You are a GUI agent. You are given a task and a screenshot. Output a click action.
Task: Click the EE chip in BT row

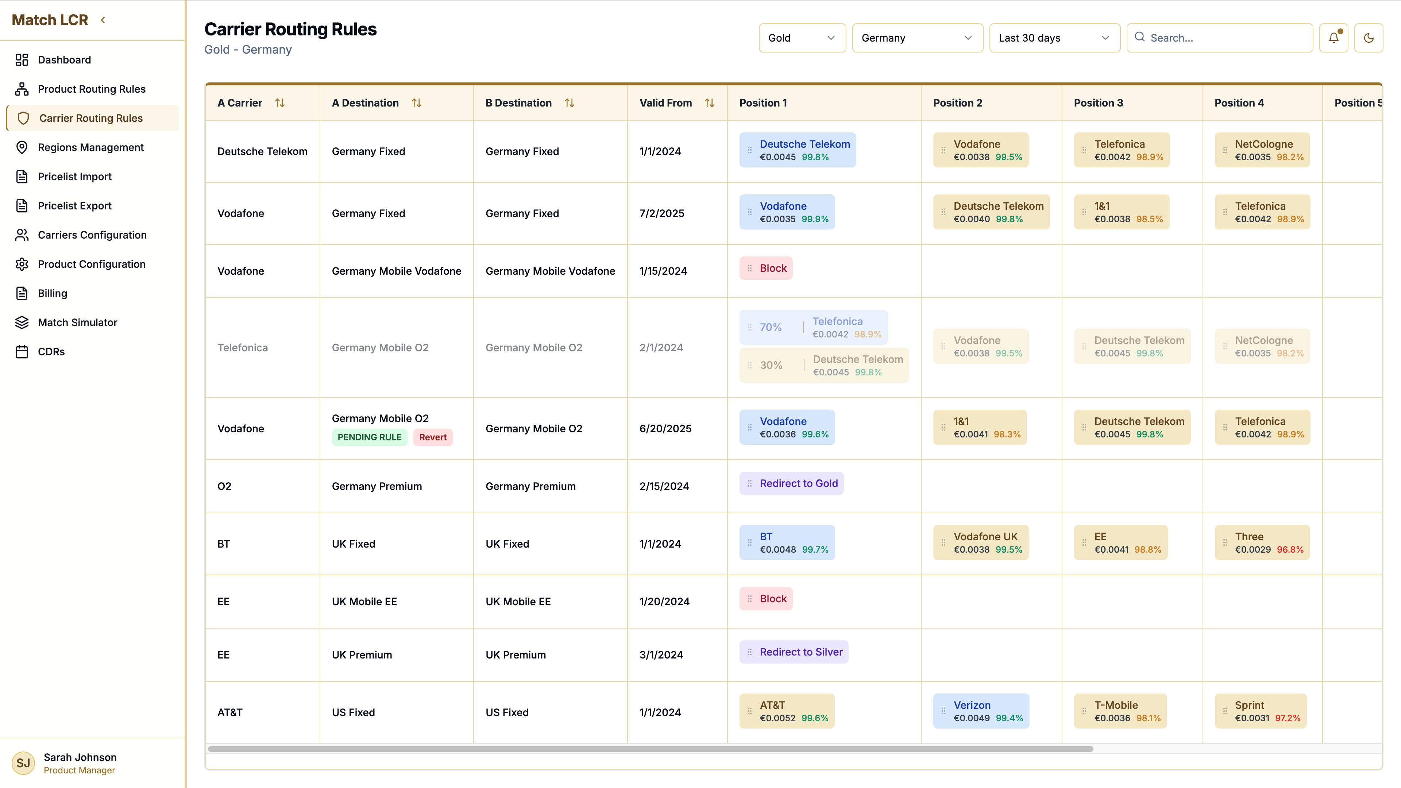(1121, 542)
